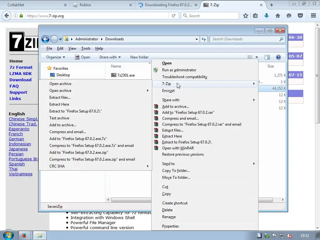The image size is (320, 240).
Task: Click the muted volume icon in system tray
Action: (x=289, y=236)
